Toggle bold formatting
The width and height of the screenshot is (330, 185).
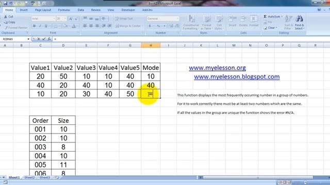click(35, 26)
